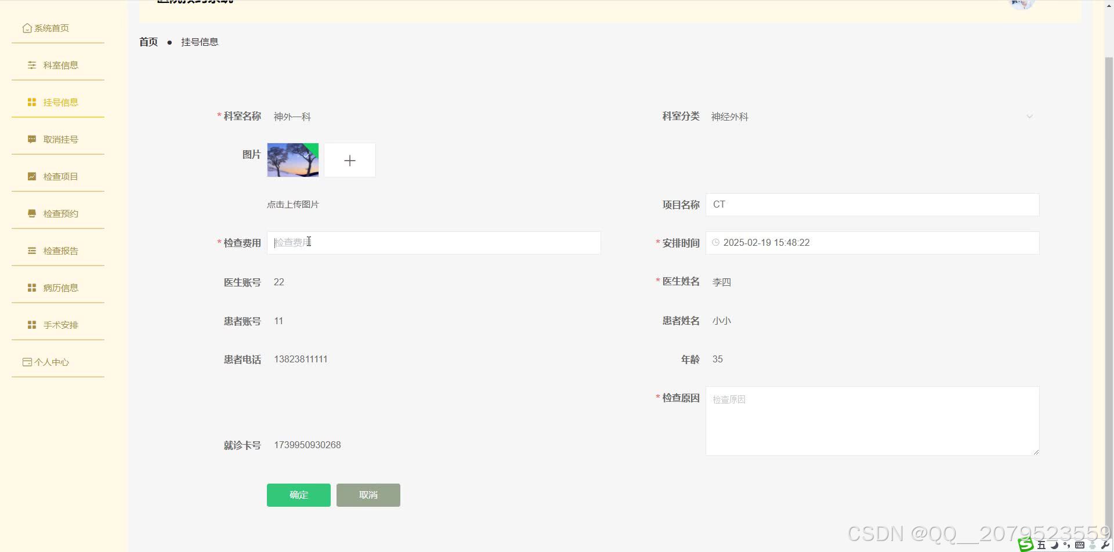Click the phone number 13823811111
This screenshot has height=552, width=1114.
[x=301, y=359]
